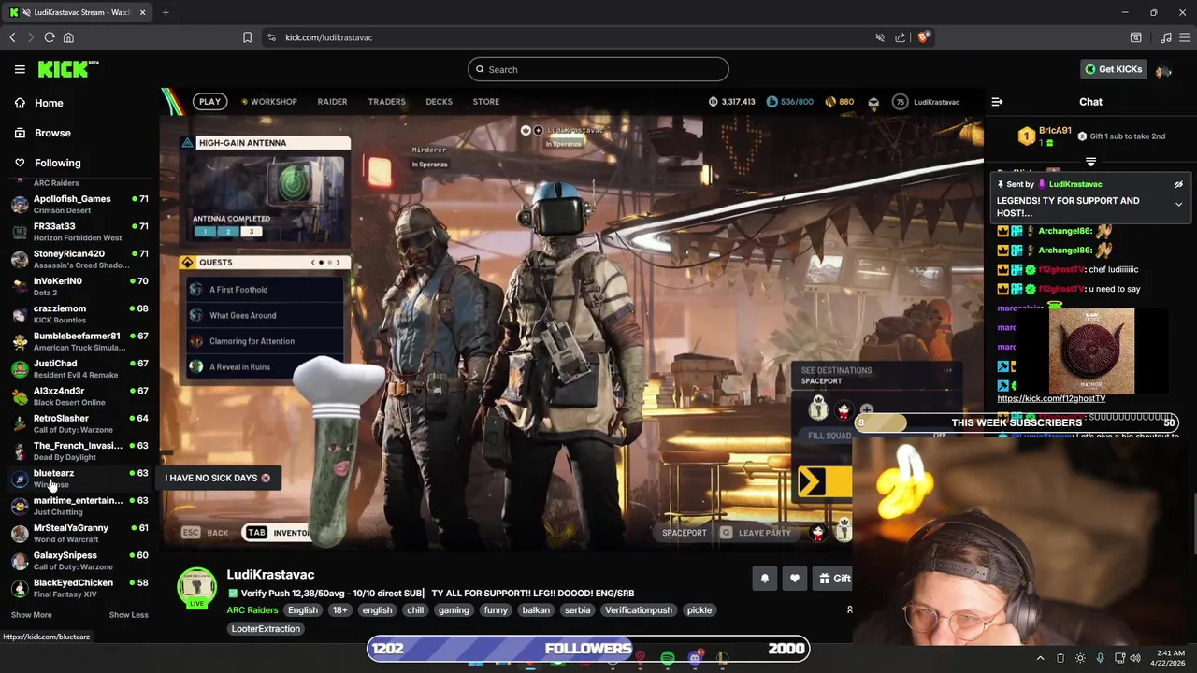Open a new tab with the plus button

[x=166, y=12]
